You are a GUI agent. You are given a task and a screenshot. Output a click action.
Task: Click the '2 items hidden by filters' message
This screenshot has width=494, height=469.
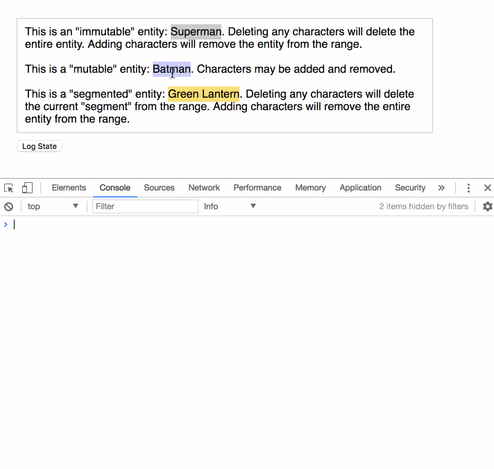coord(424,206)
